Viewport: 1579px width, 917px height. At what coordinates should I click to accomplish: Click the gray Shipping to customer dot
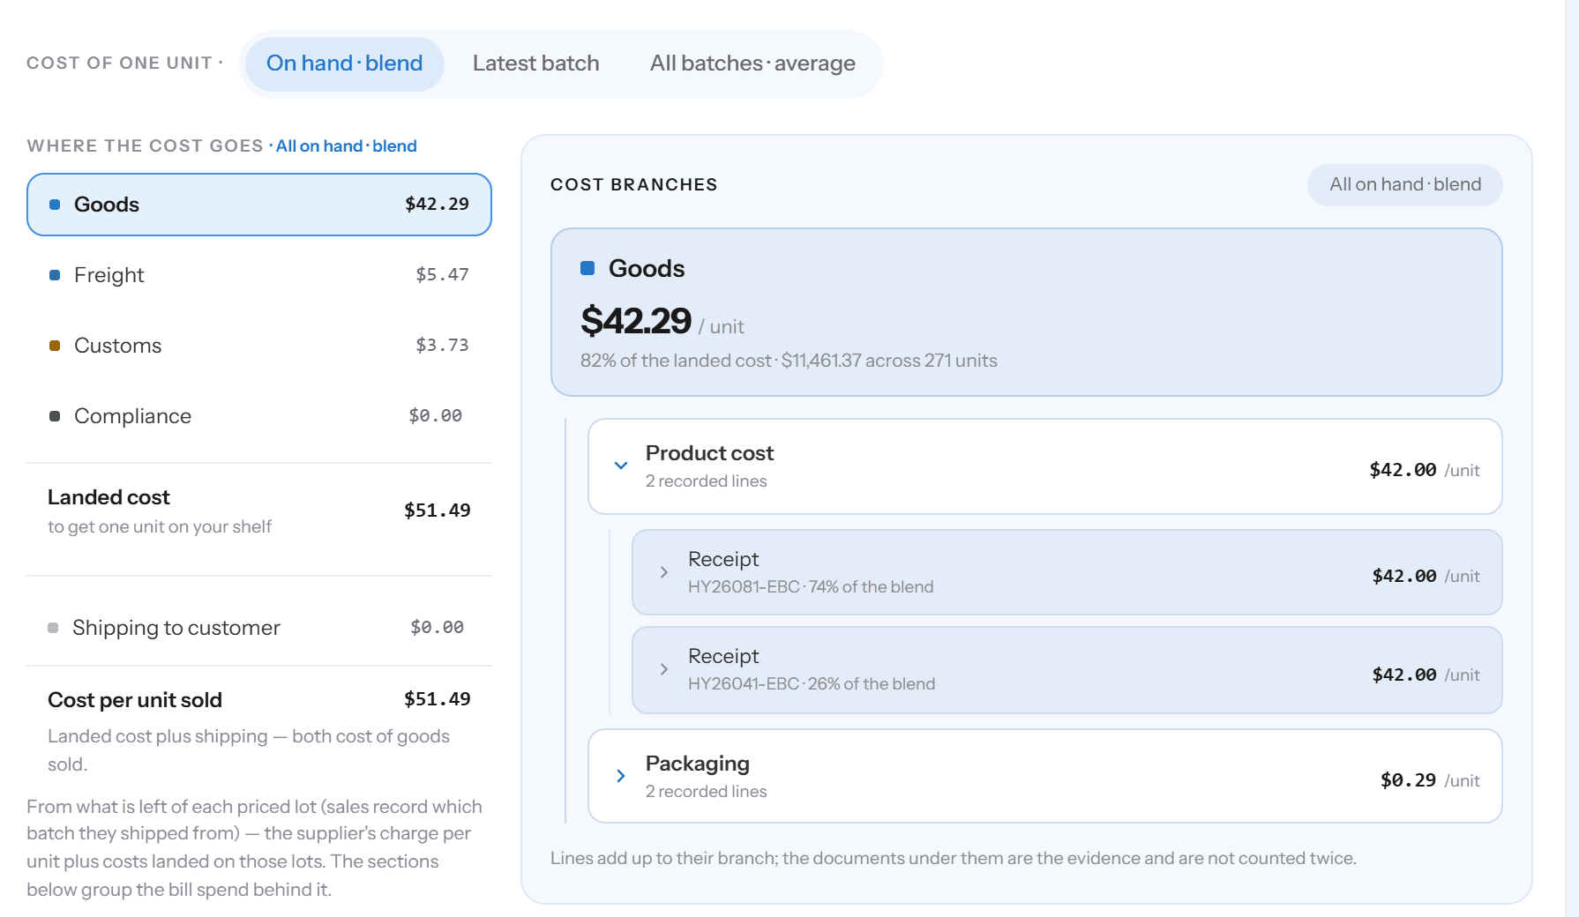(x=53, y=628)
